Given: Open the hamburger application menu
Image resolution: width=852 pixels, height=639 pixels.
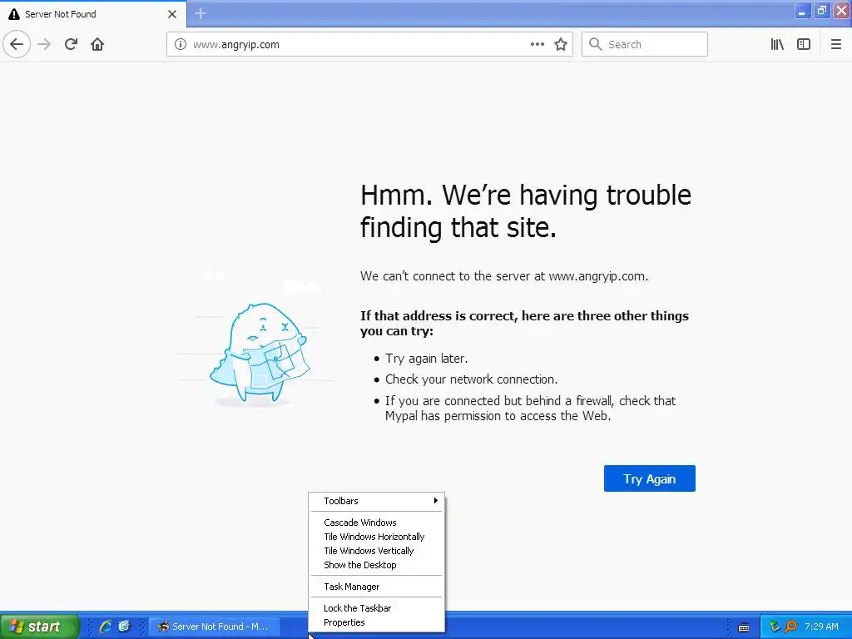Looking at the screenshot, I should point(836,44).
